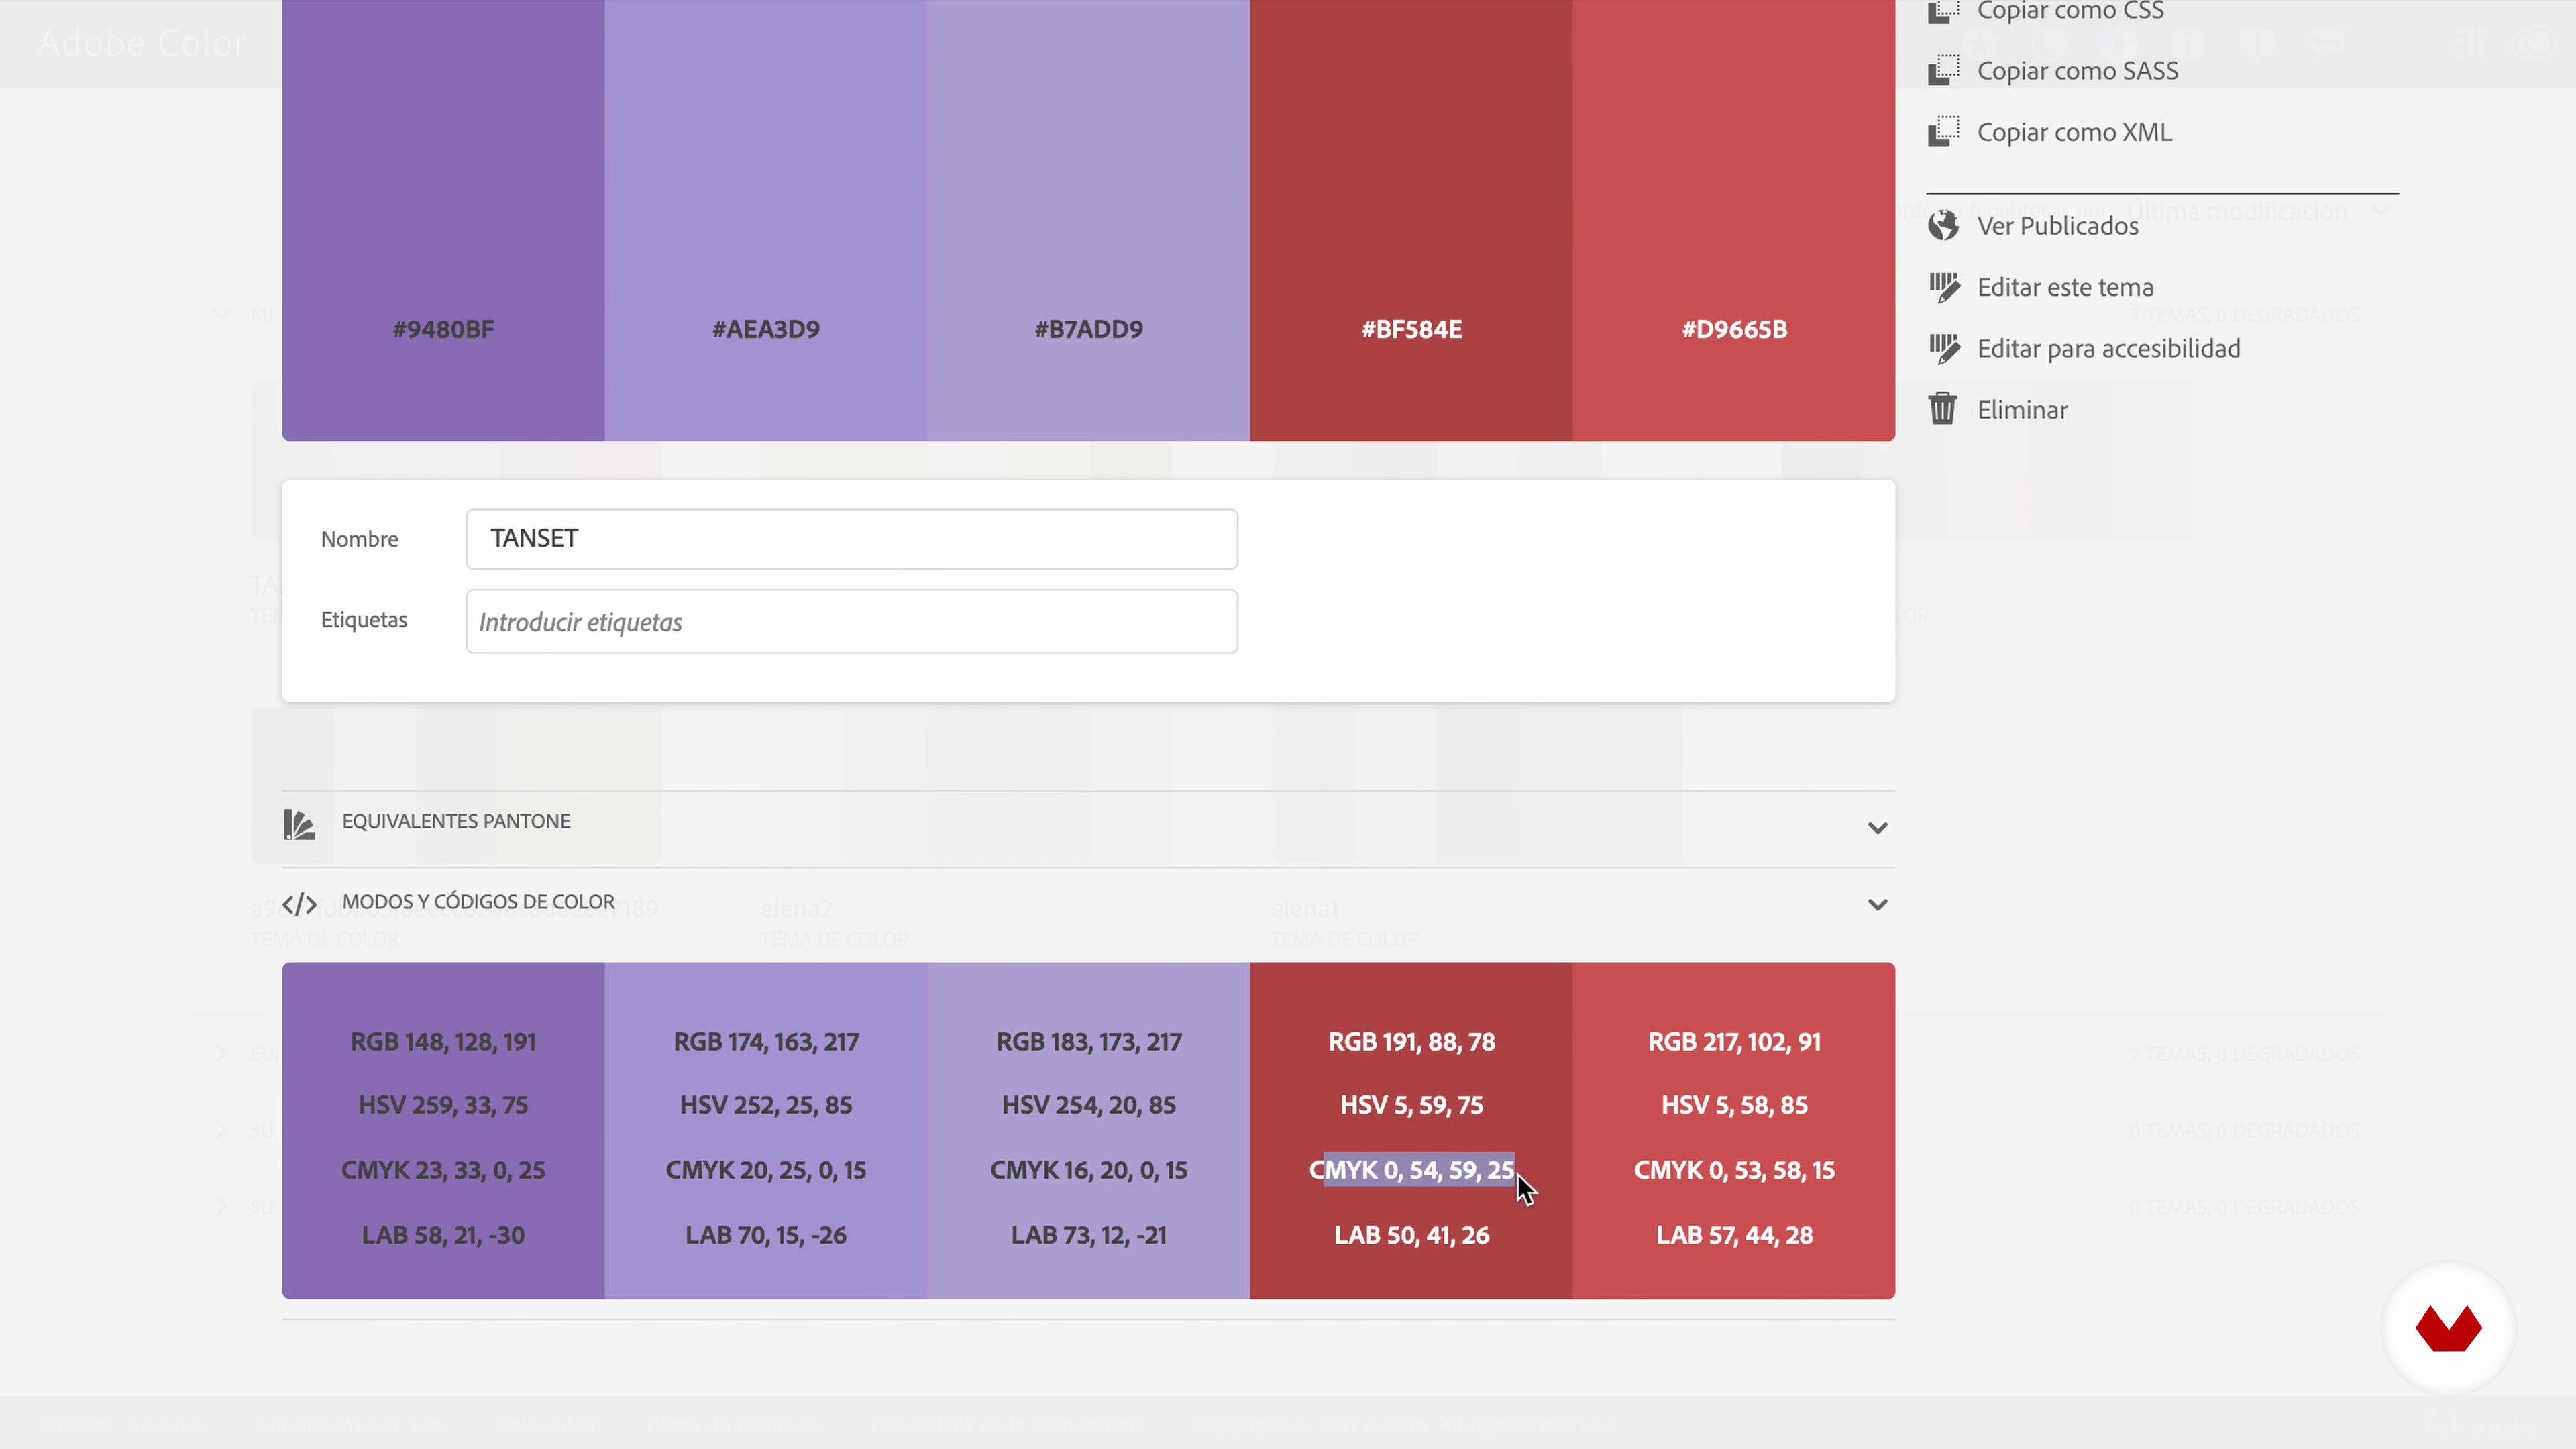2576x1449 pixels.
Task: Click RGB 217, 102, 91 value
Action: pyautogui.click(x=1733, y=1042)
